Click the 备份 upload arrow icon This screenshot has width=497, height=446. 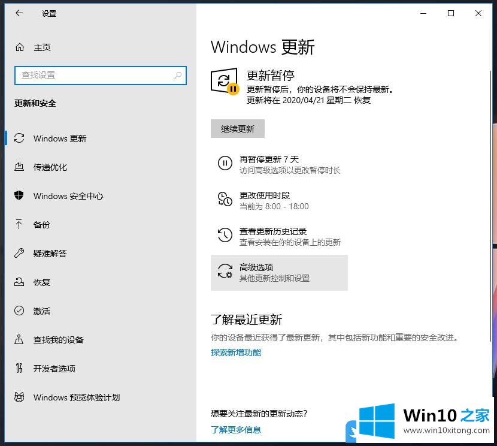pyautogui.click(x=19, y=224)
